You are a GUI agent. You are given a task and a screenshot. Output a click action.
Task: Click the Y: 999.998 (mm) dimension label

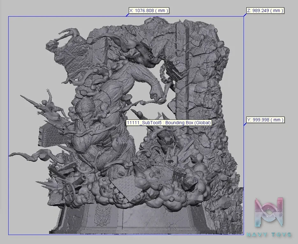(x=265, y=120)
